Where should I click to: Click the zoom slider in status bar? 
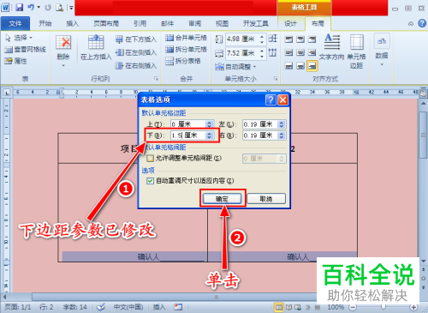[x=383, y=307]
